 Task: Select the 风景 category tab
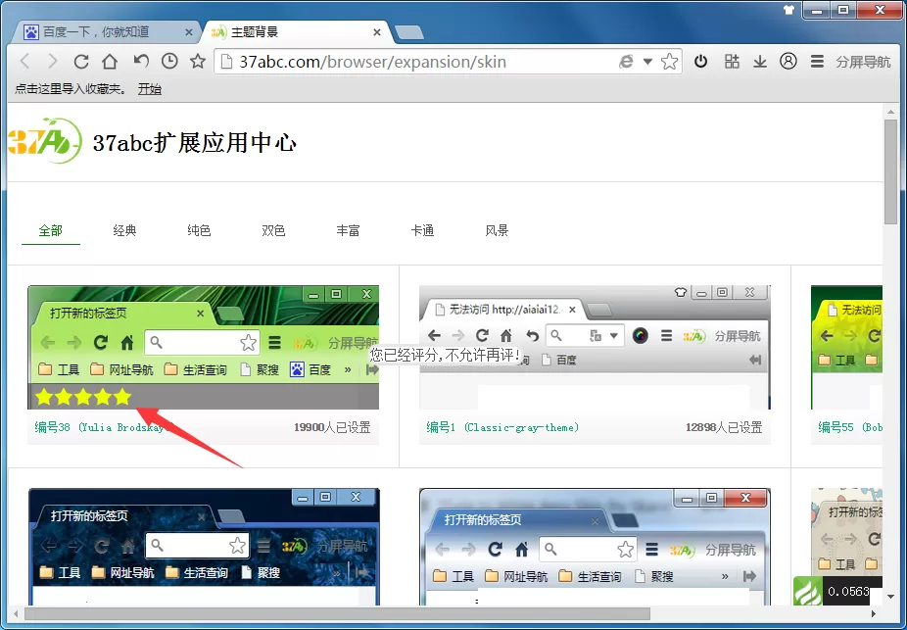(497, 231)
